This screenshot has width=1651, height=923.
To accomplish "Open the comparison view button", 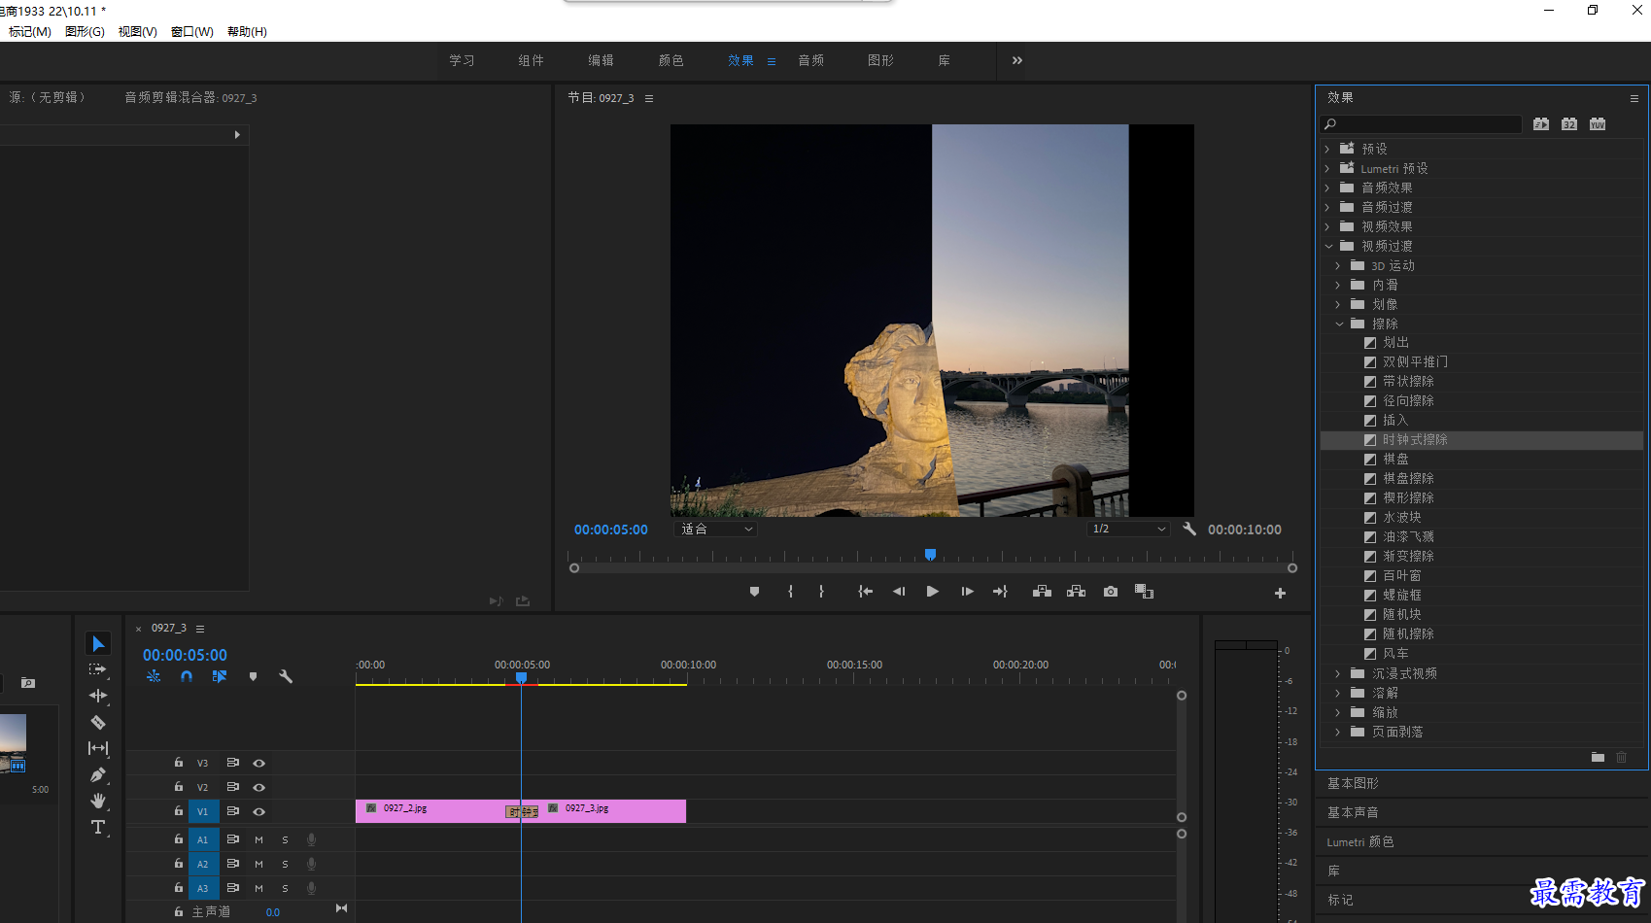I will coord(1144,592).
